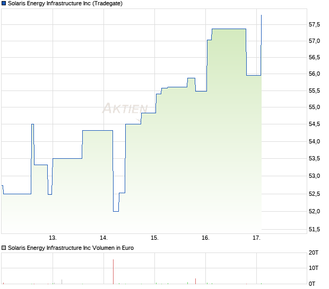Click the '53,5' price axis label
This screenshot has height=289, width=329.
[314, 158]
